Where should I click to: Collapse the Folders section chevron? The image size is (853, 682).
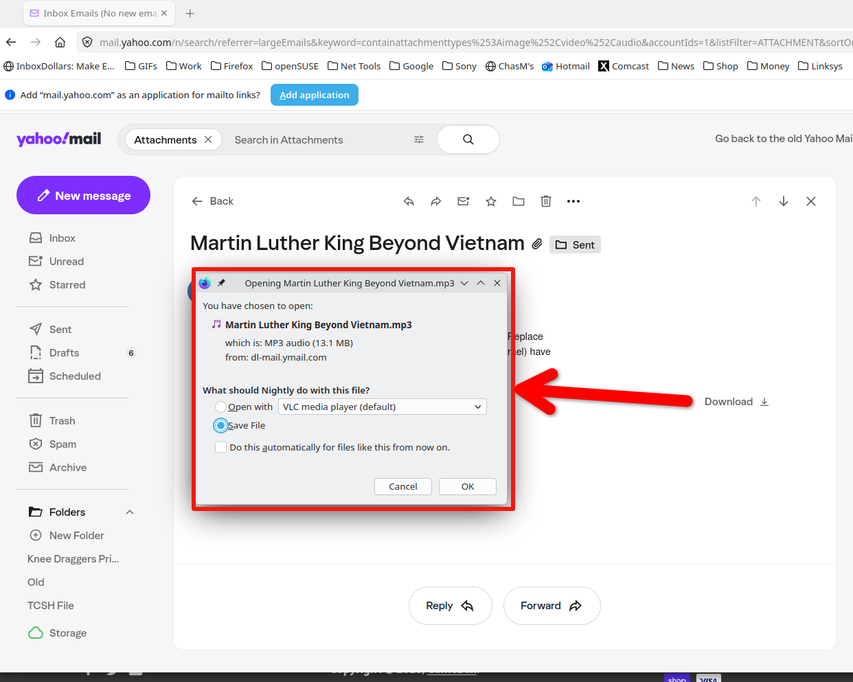pos(130,512)
